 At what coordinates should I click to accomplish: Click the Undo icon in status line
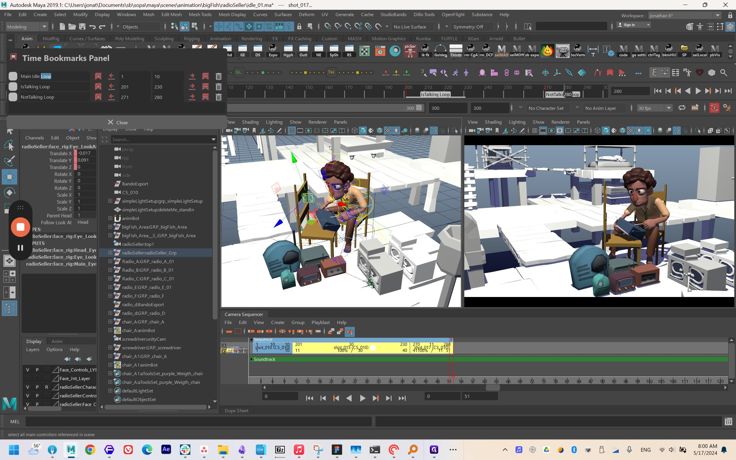pyautogui.click(x=92, y=27)
